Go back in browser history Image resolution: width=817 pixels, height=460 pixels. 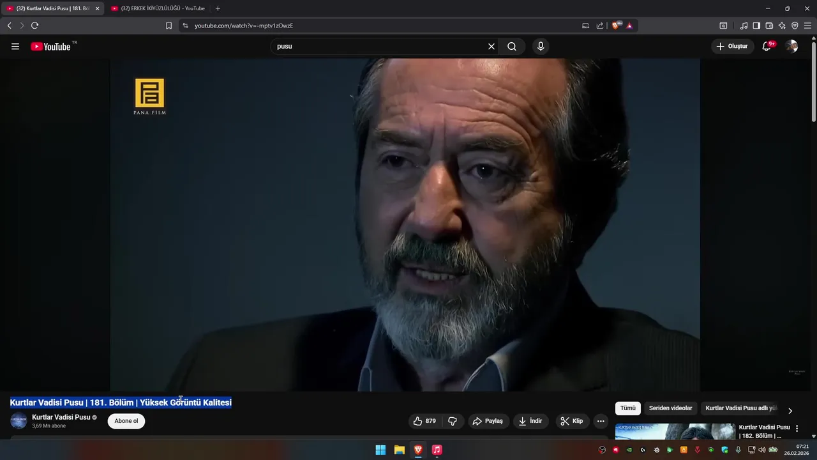point(9,26)
